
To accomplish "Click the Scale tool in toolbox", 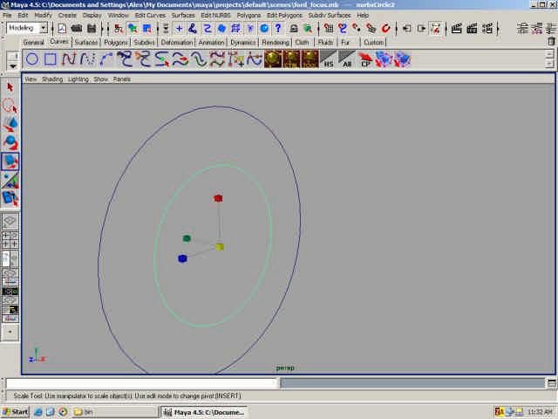I will (x=10, y=162).
